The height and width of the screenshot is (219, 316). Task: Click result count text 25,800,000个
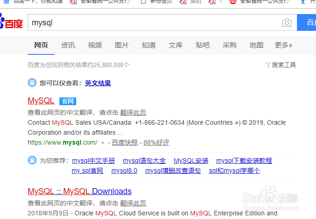[x=112, y=65]
